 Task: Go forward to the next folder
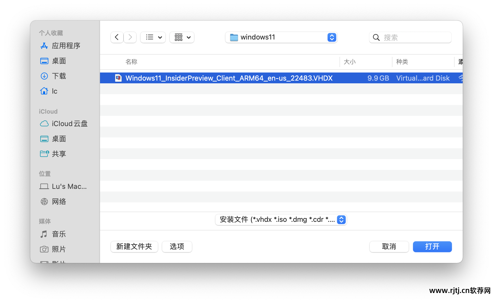pos(130,37)
